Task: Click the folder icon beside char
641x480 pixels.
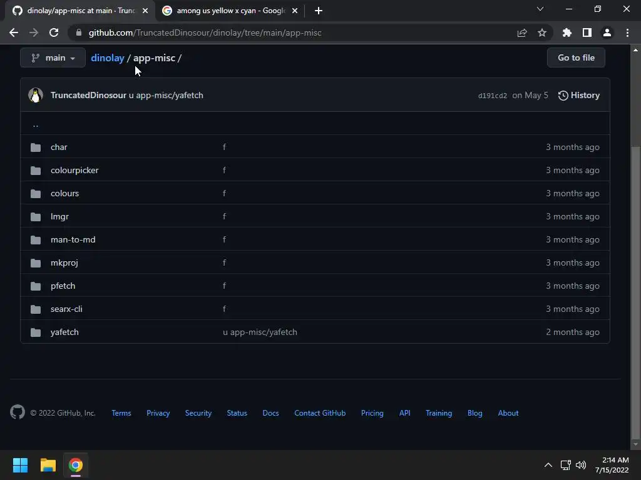Action: pos(36,147)
